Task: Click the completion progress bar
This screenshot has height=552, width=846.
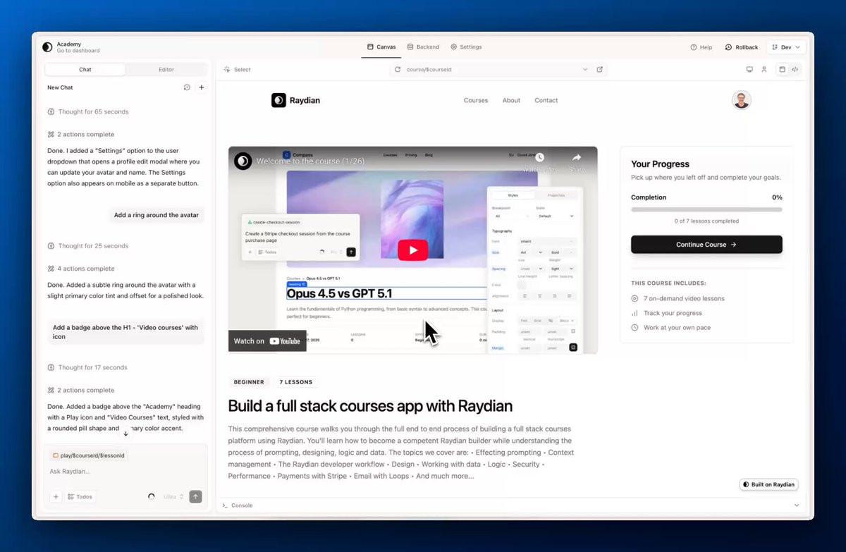Action: click(x=706, y=209)
